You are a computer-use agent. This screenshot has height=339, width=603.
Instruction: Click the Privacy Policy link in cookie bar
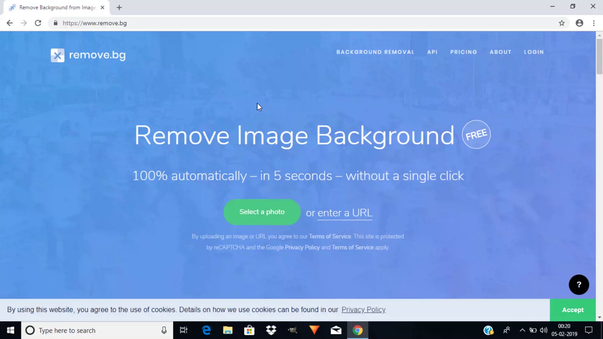(x=363, y=309)
